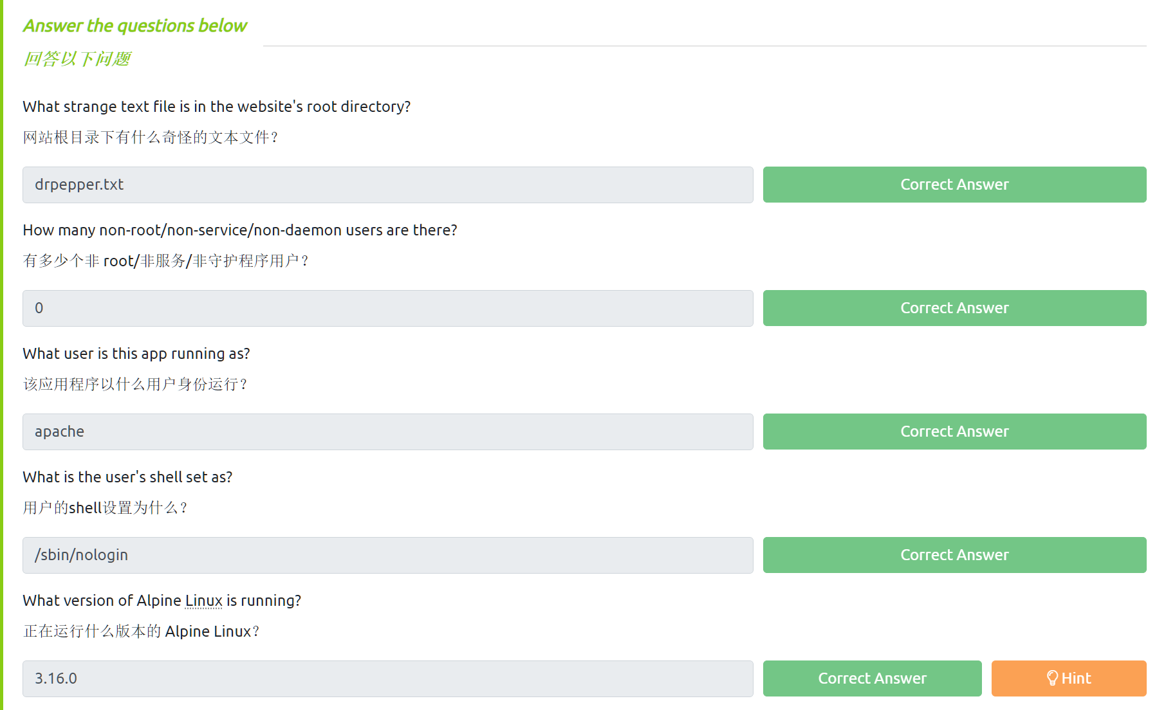
Task: Click the underlined Linux term in the question
Action: [x=203, y=601]
